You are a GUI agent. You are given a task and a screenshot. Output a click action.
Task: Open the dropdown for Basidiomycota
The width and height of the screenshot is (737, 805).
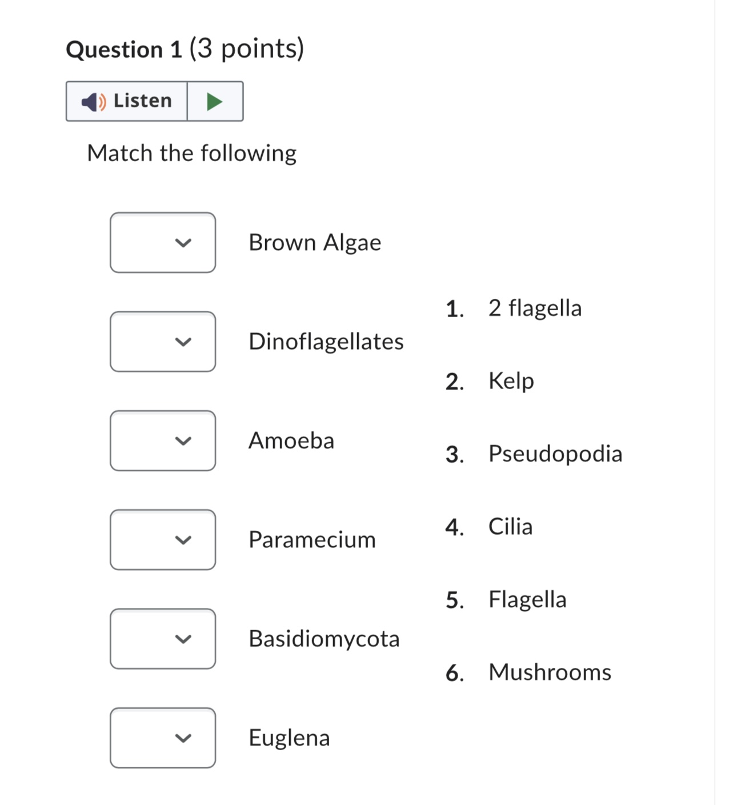coord(163,639)
